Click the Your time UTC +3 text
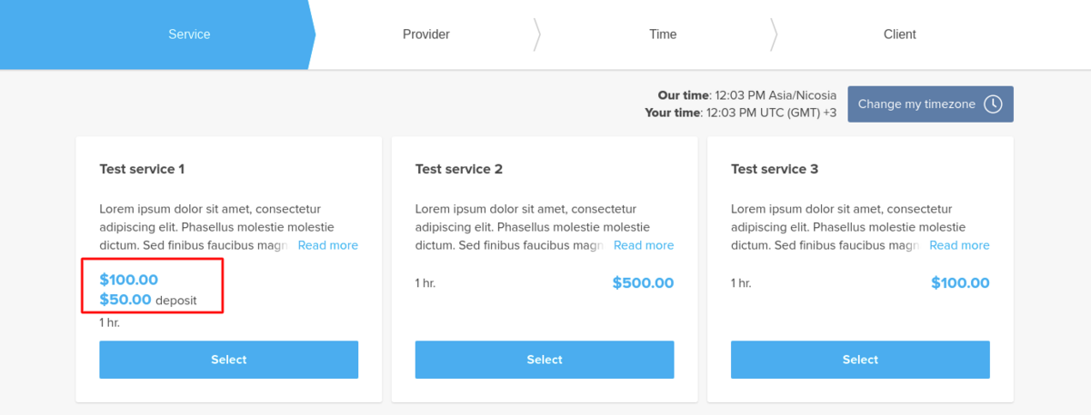1091x415 pixels. pos(740,113)
